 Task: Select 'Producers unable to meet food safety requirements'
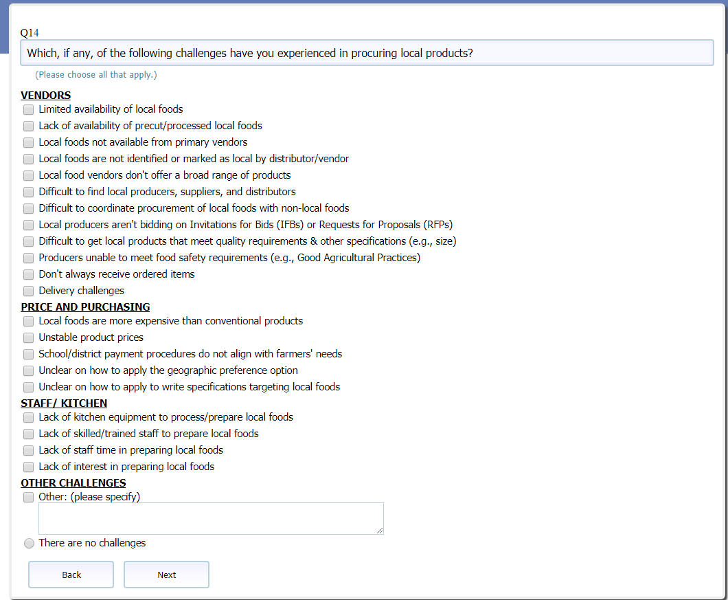coord(28,258)
